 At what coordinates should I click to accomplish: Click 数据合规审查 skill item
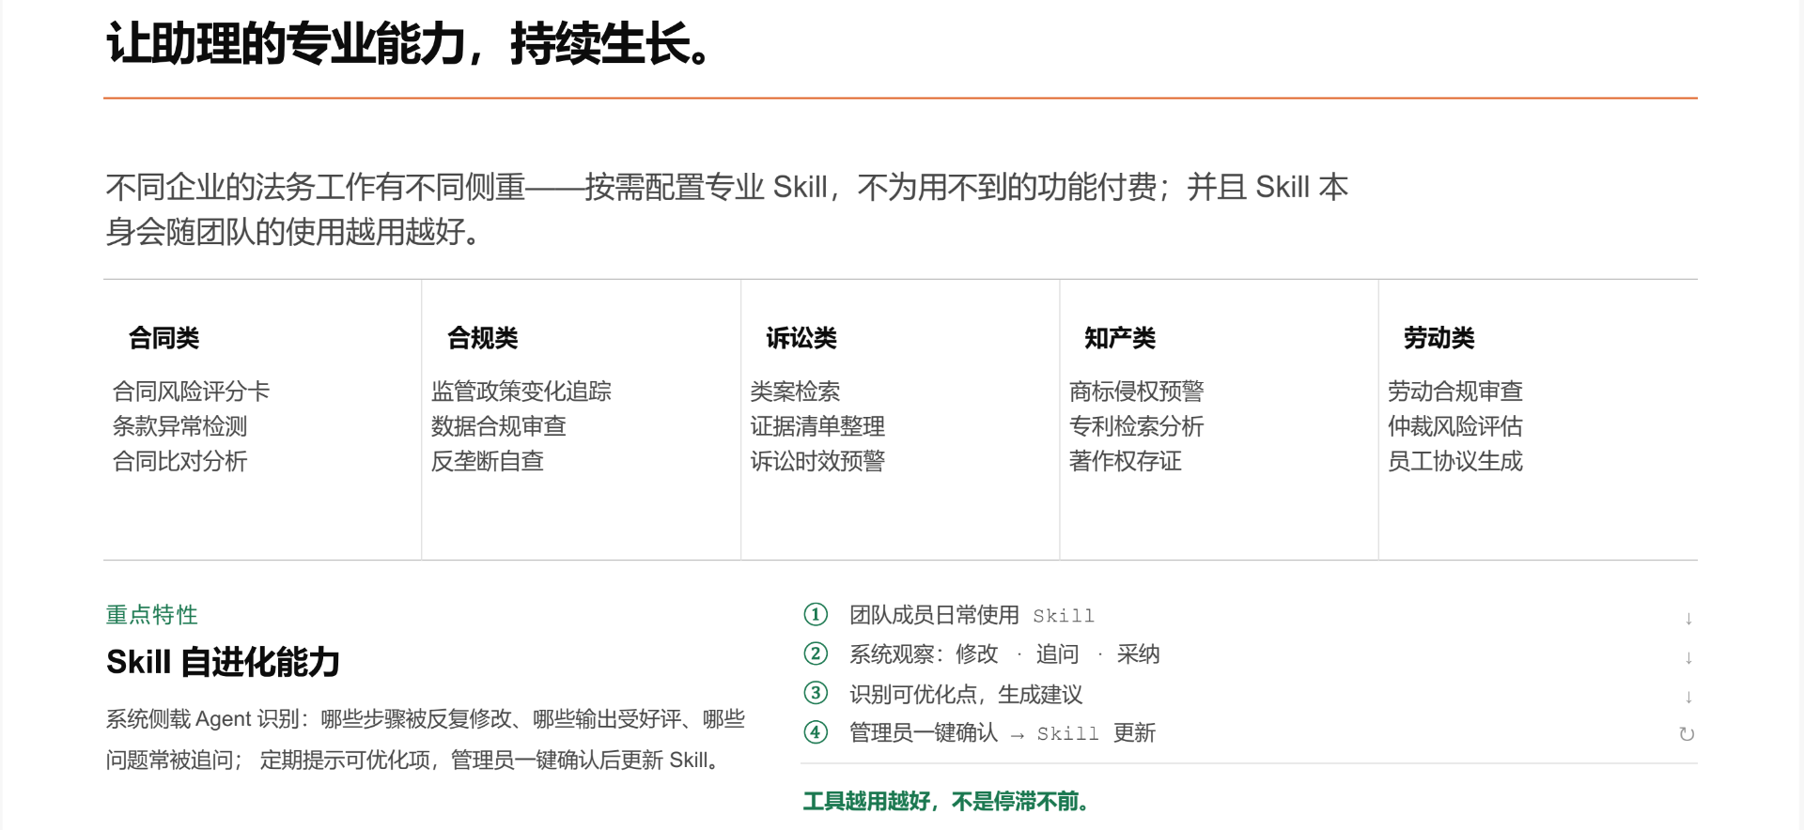point(499,426)
